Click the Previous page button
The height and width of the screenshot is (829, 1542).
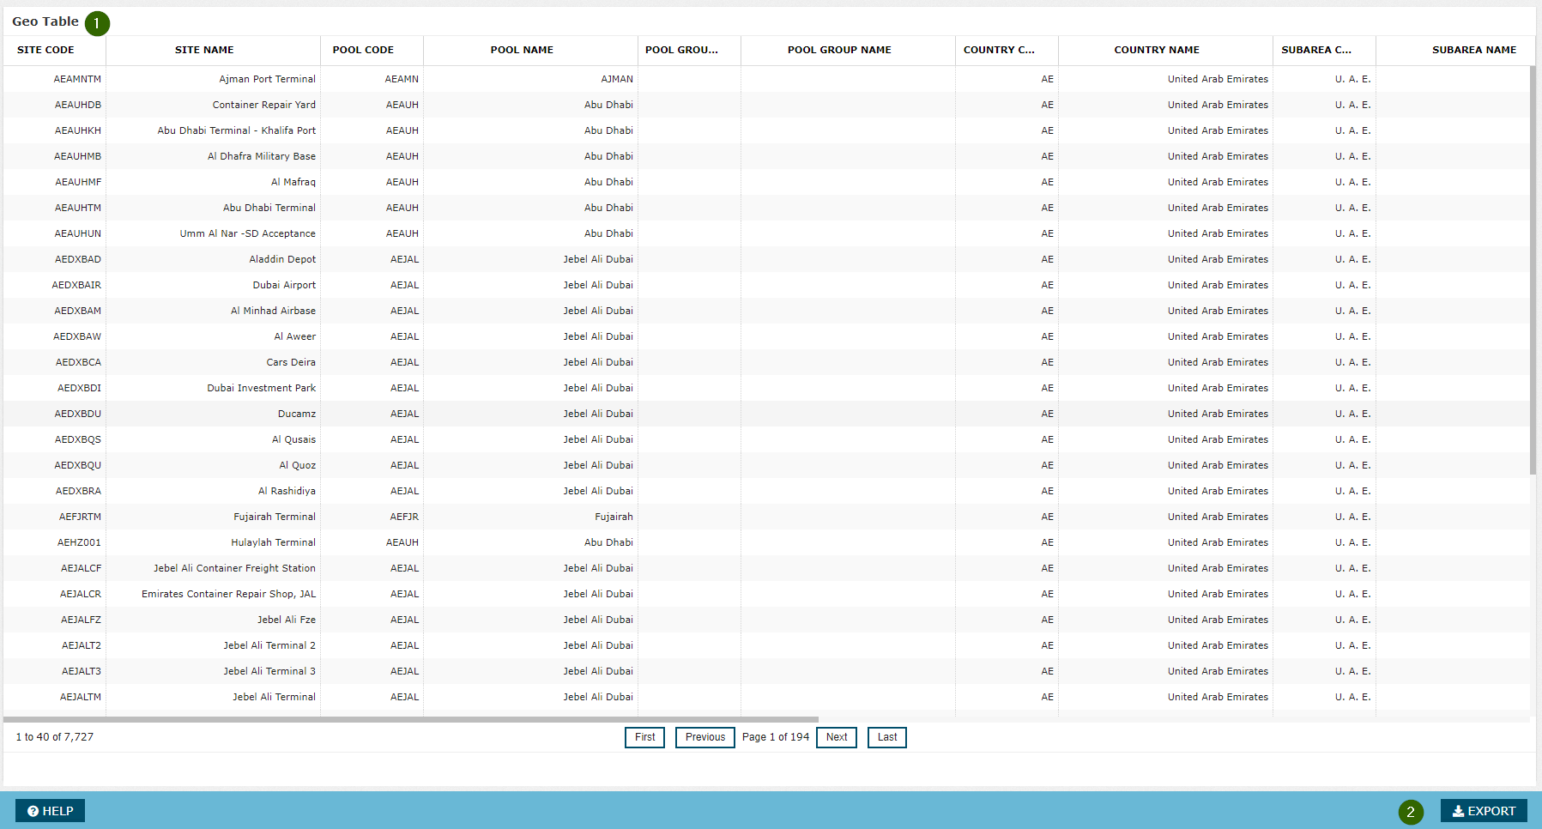coord(704,737)
